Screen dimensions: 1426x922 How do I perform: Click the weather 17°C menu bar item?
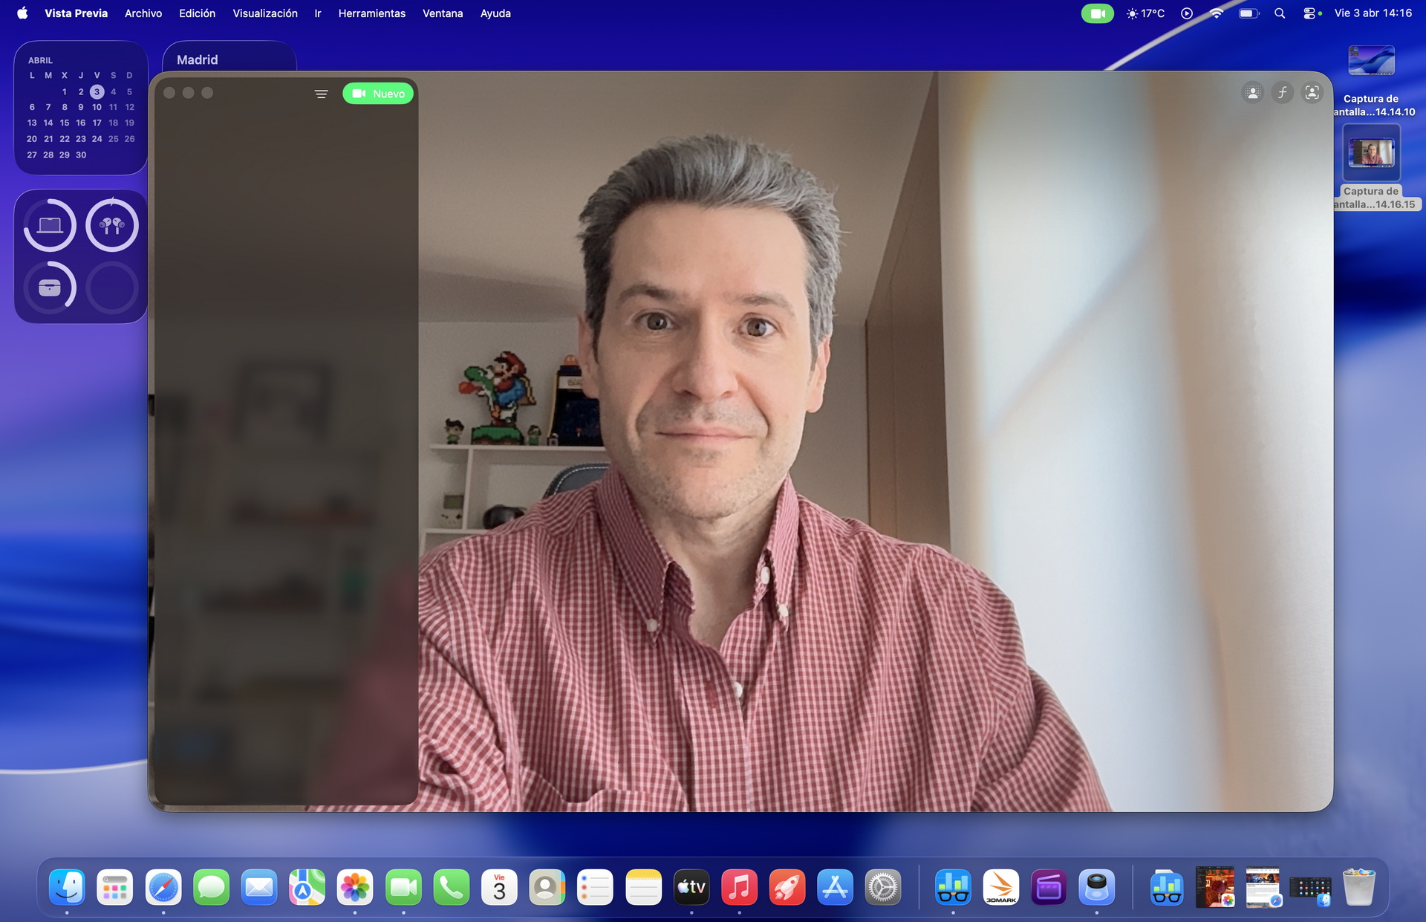point(1145,13)
